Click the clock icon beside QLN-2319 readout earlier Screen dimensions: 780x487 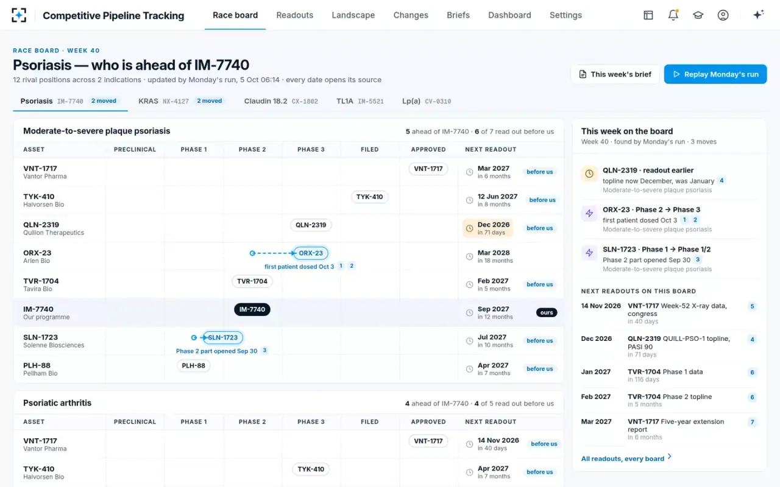pyautogui.click(x=589, y=174)
